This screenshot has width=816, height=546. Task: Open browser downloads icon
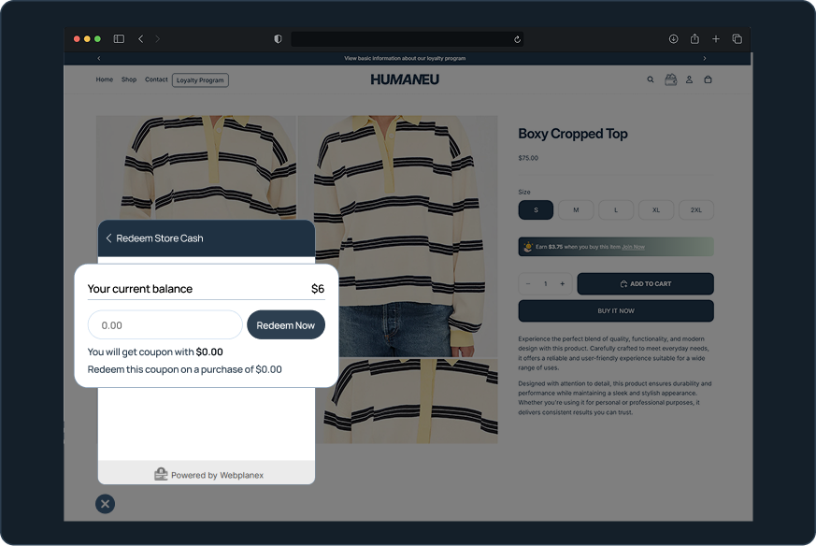coord(673,39)
